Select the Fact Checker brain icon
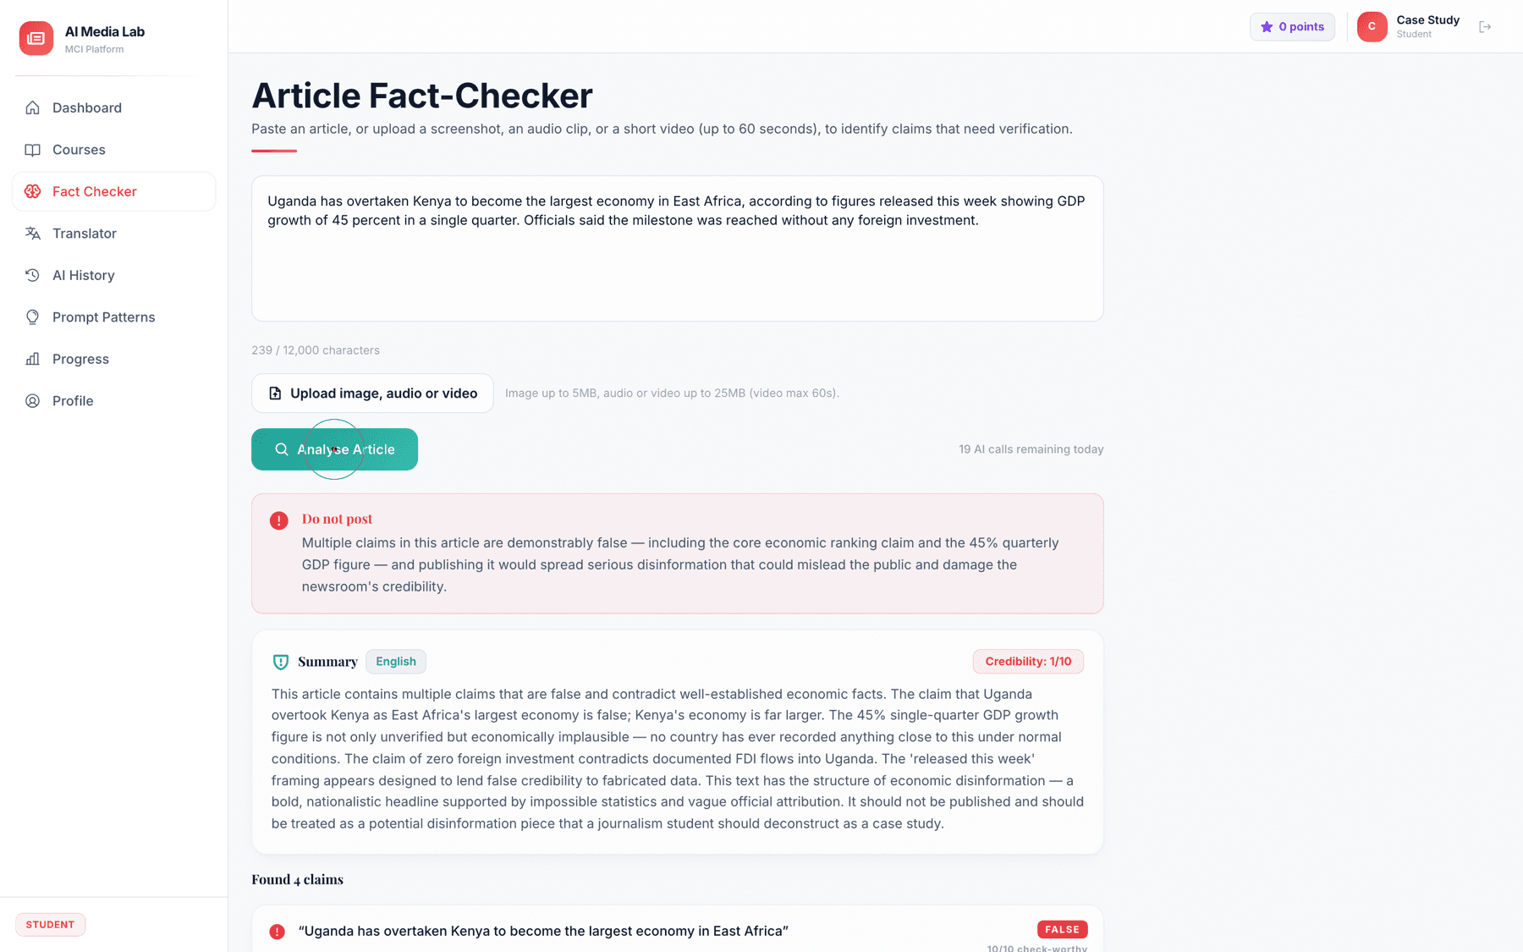Viewport: 1523px width, 952px height. tap(32, 191)
